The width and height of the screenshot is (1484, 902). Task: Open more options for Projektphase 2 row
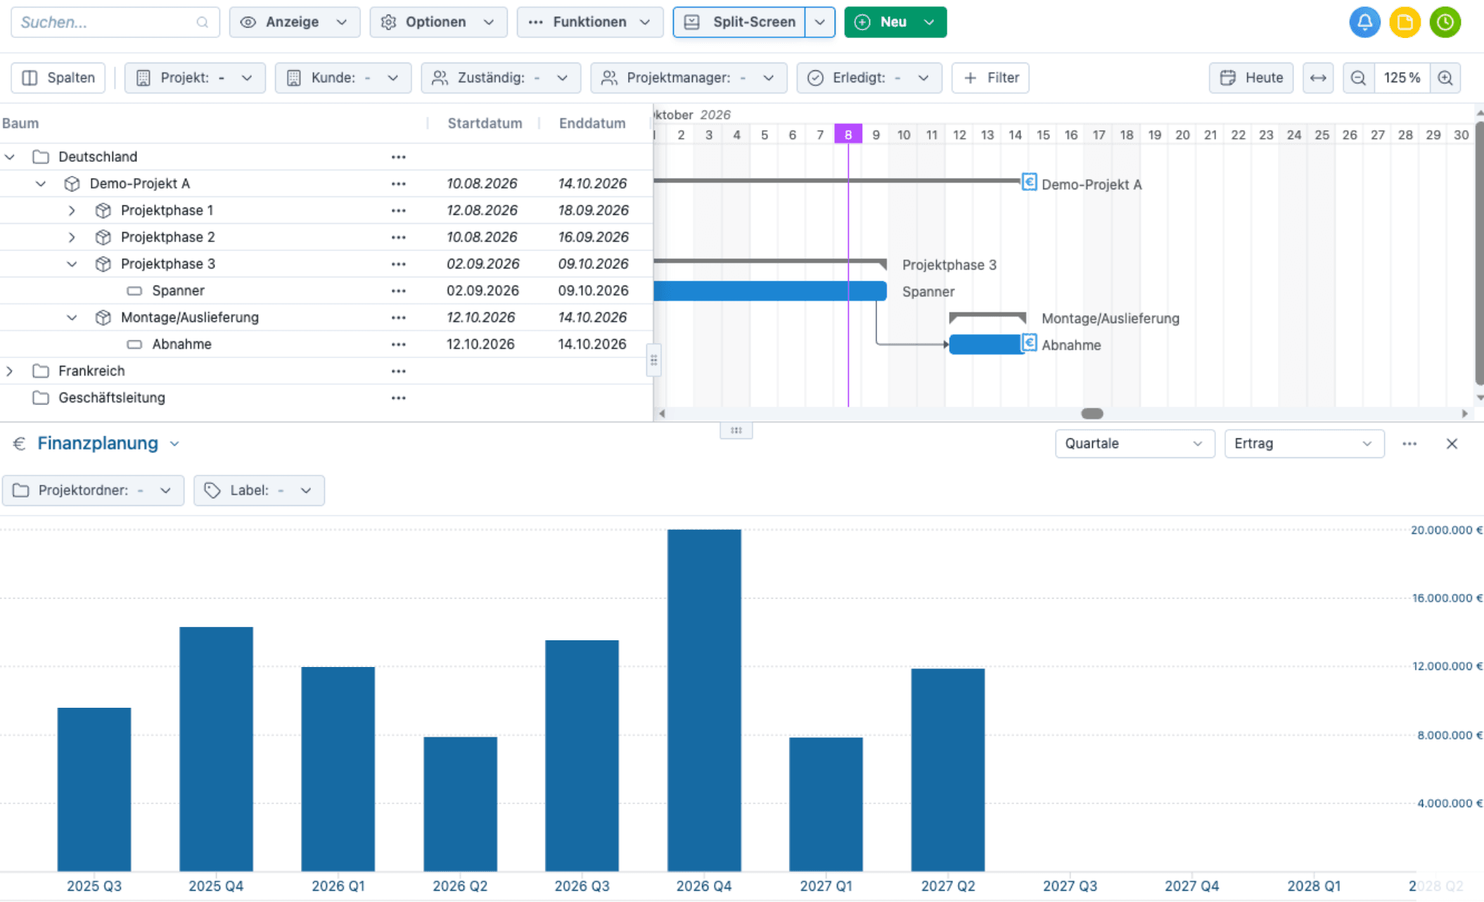(398, 237)
